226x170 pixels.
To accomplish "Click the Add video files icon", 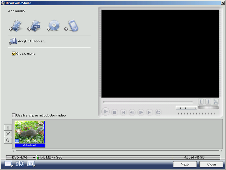I will pos(16,26).
